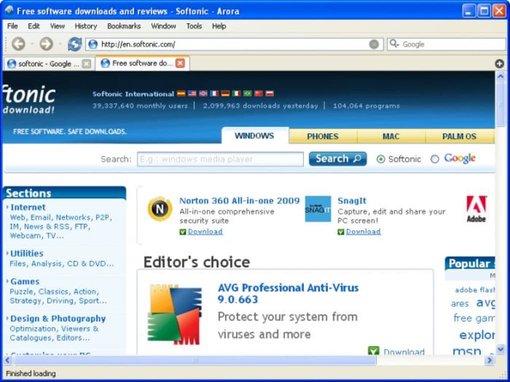Viewport: 510px width, 382px height.
Task: Click the SnagIt product icon
Action: coord(318,208)
